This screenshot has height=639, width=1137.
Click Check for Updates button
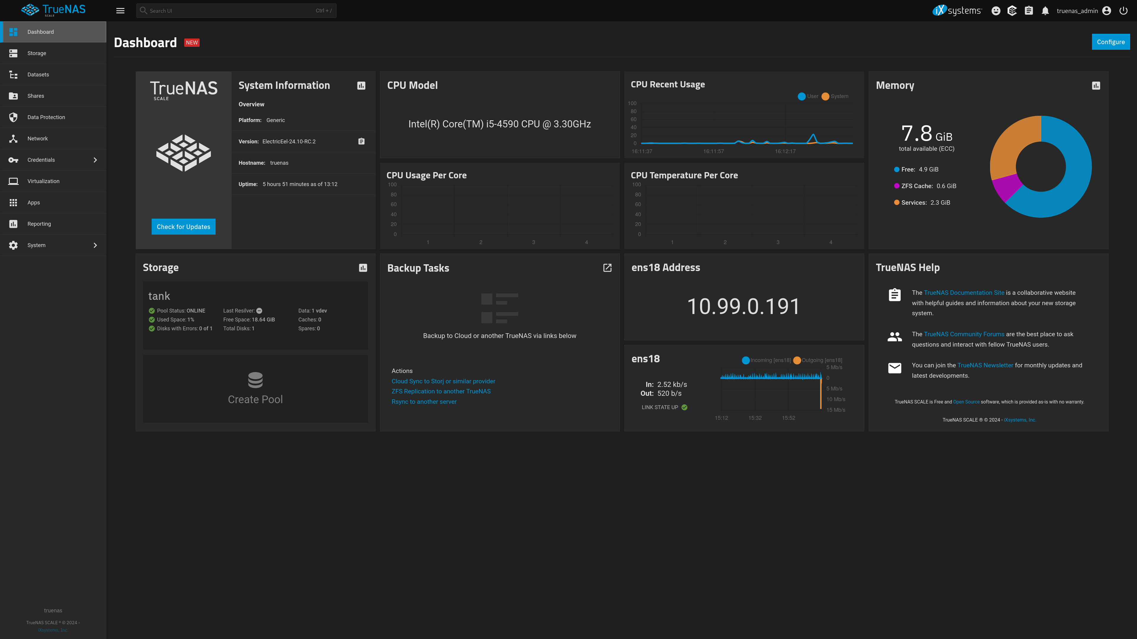tap(184, 227)
